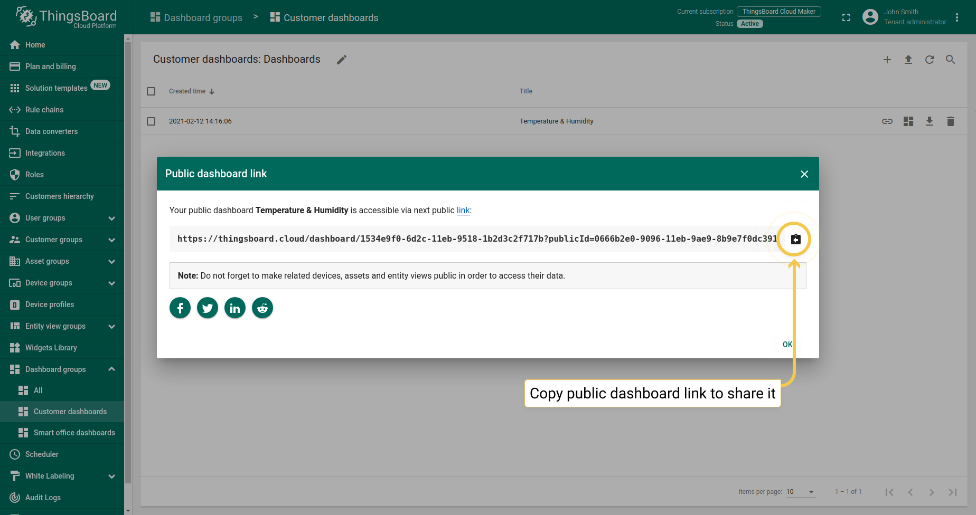
Task: Click Temperature & Humidity title cell
Action: [556, 121]
